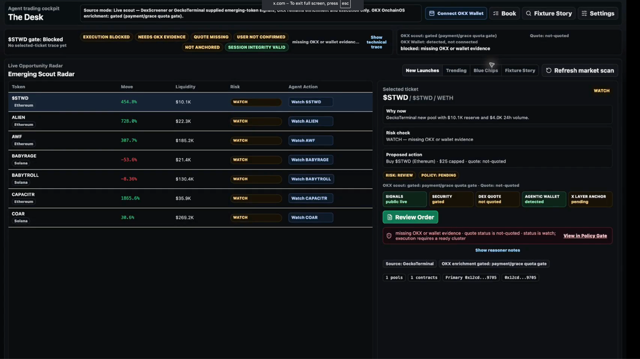Click the $269.2K liquidity value for COAR
The width and height of the screenshot is (640, 359).
[x=185, y=217]
